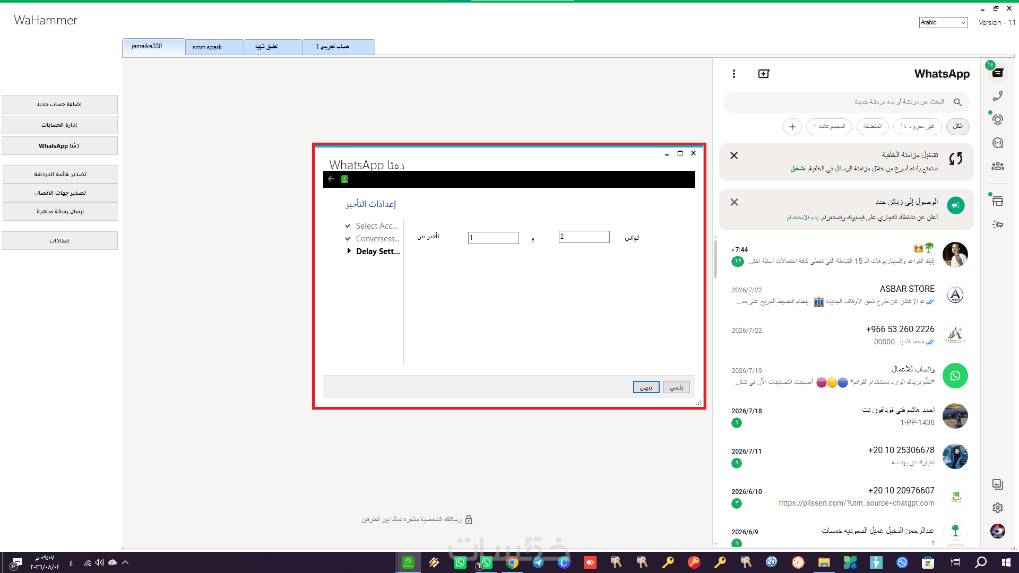Open File Explorer from the taskbar

tap(824, 562)
